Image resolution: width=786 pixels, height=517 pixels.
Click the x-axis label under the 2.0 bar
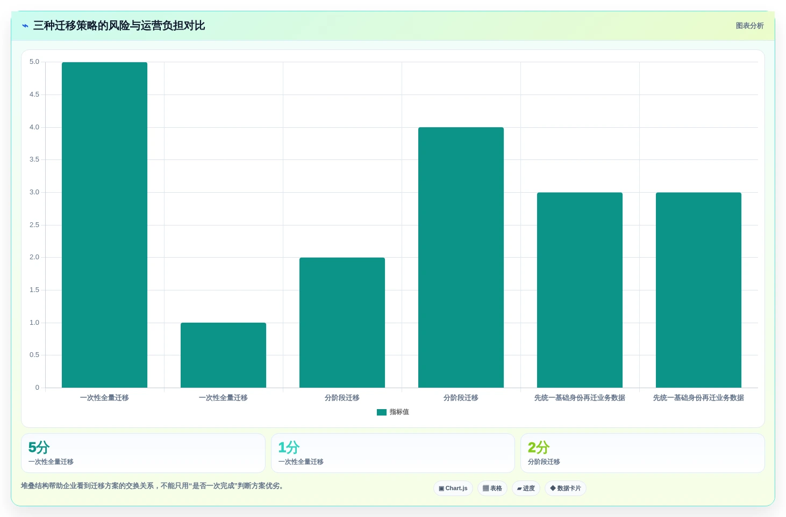(342, 398)
